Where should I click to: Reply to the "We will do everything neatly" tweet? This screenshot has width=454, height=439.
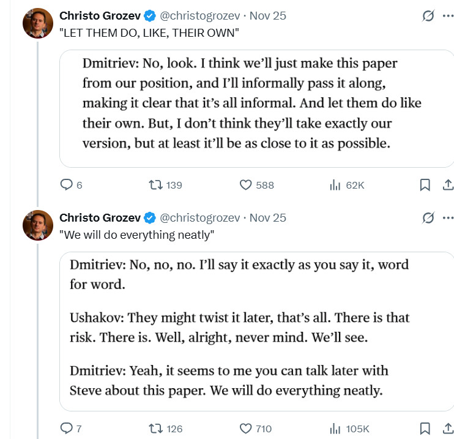[66, 429]
